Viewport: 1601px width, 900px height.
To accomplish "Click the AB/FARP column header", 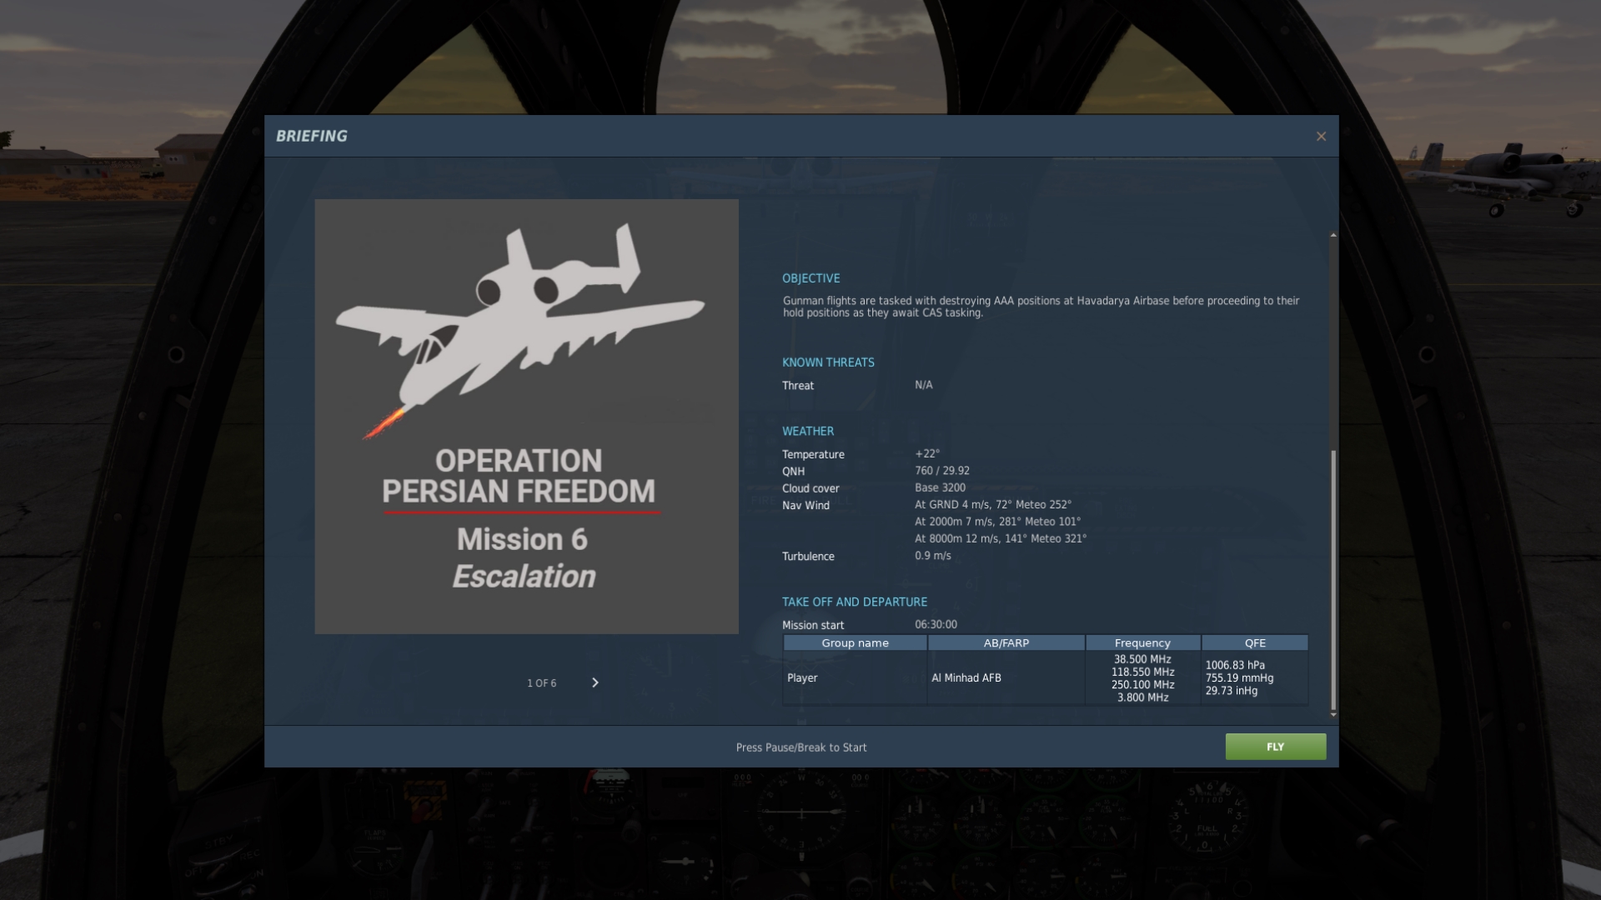I will click(x=1006, y=642).
